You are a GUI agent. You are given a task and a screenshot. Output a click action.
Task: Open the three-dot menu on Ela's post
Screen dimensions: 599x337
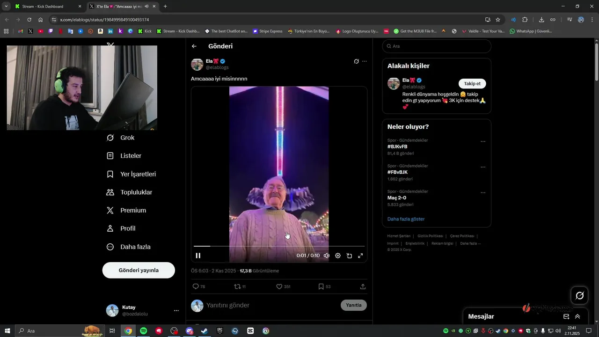click(x=365, y=61)
